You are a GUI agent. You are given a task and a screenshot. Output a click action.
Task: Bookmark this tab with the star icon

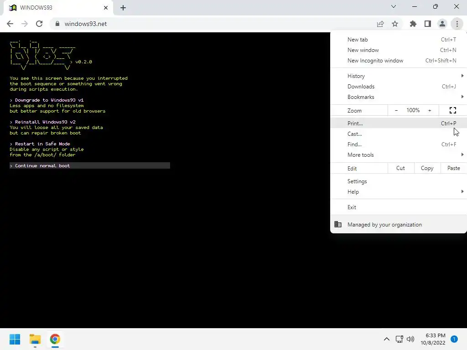click(x=395, y=24)
